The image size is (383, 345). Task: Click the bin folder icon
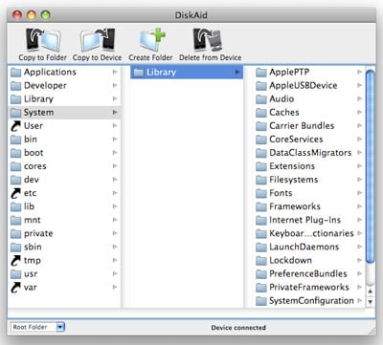[15, 140]
